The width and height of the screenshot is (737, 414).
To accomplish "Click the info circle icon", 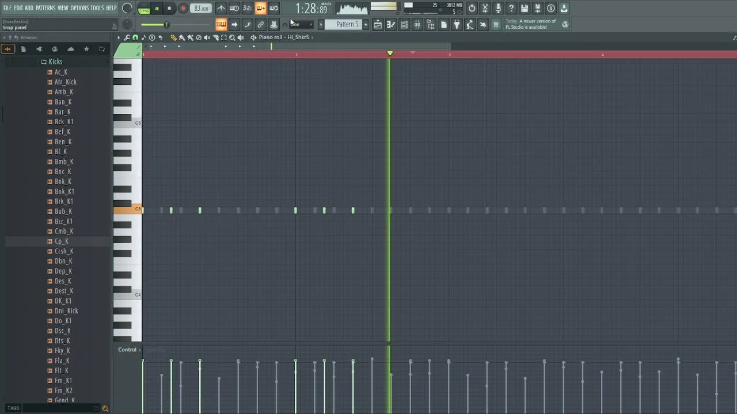I will 551,8.
